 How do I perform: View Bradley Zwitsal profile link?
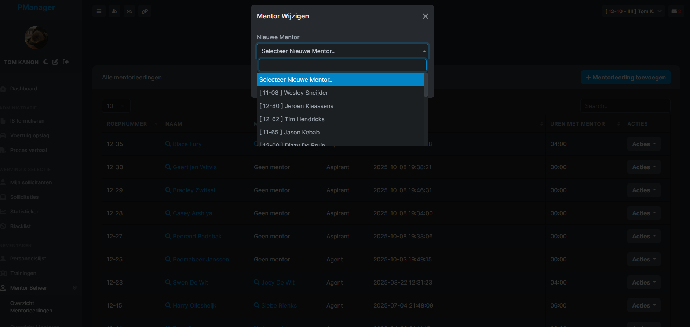point(190,190)
